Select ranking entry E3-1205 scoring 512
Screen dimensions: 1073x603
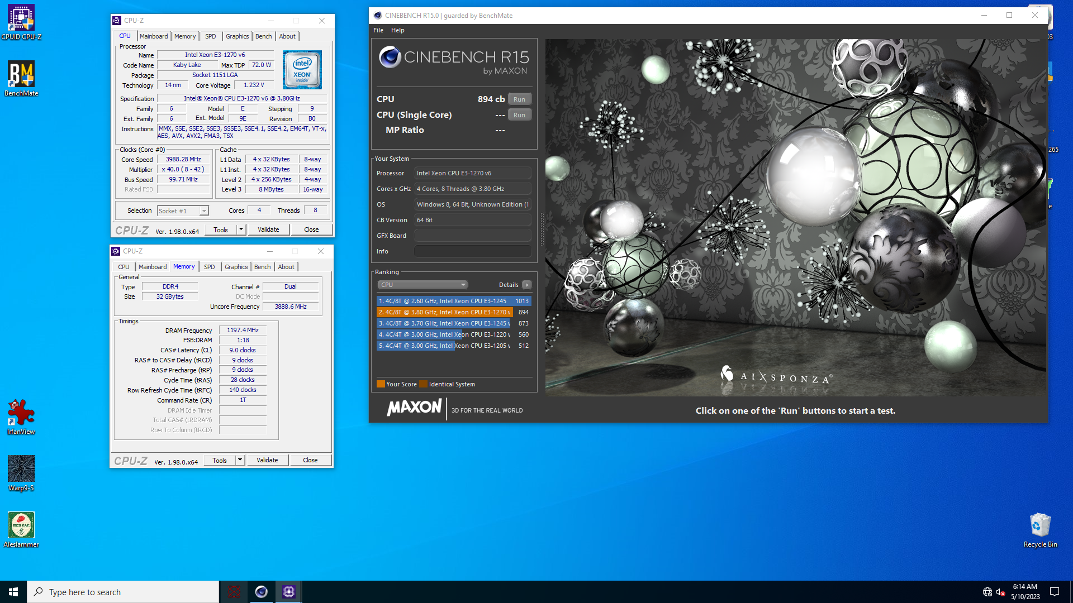coord(454,346)
